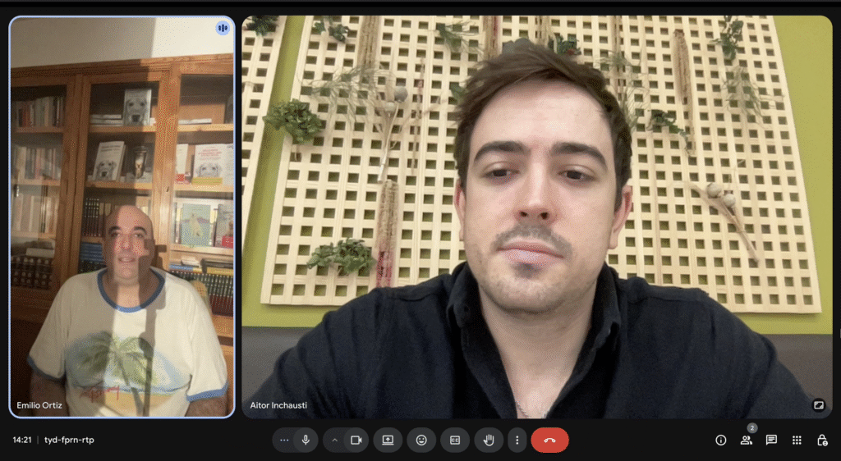Screen dimensions: 841x461
Task: Open the in-call chat panel
Action: coord(771,440)
